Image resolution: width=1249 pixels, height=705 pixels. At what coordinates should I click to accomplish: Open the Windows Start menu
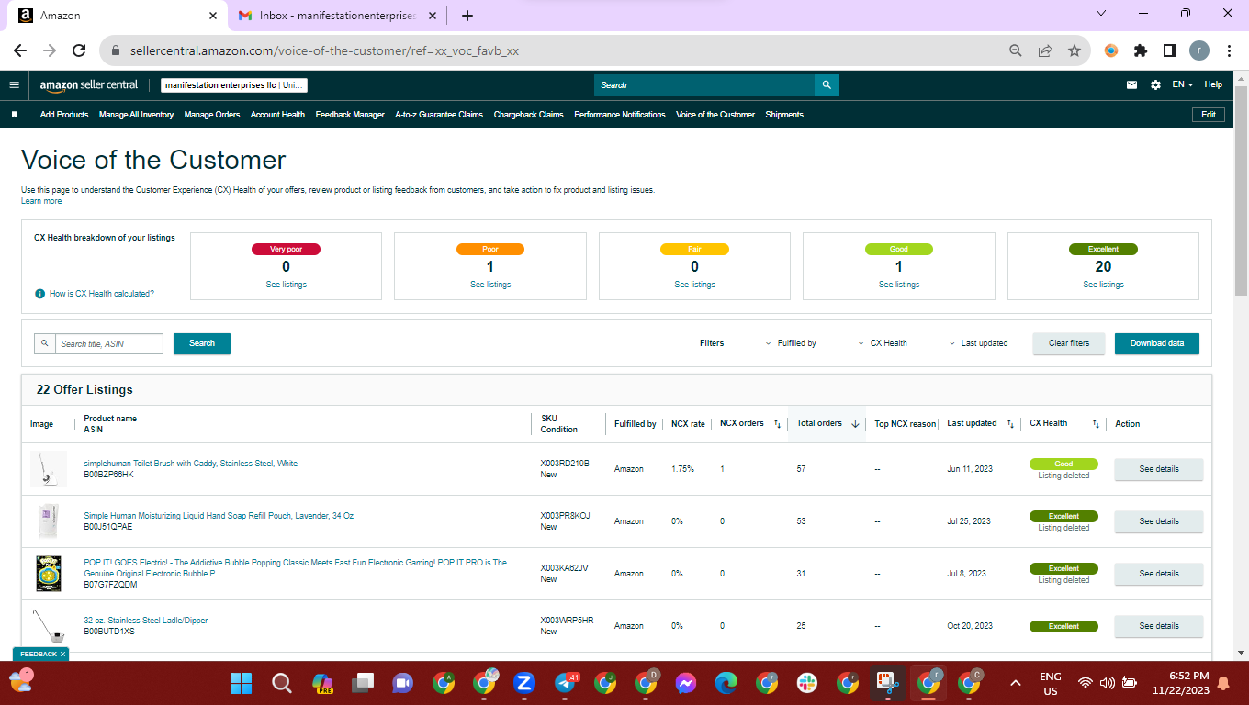click(241, 683)
